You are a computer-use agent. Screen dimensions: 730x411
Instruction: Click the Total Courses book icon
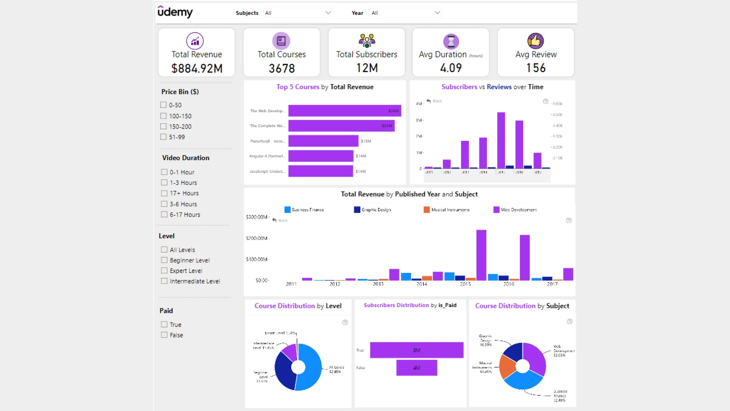pyautogui.click(x=281, y=41)
